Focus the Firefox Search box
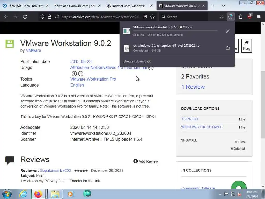 [x=183, y=17]
